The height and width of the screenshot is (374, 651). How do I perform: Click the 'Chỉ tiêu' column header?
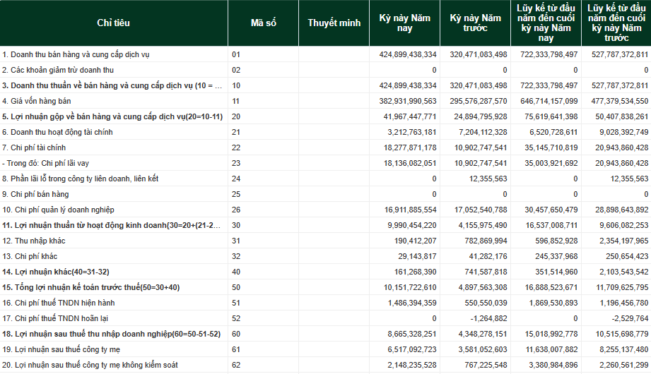[x=113, y=23]
